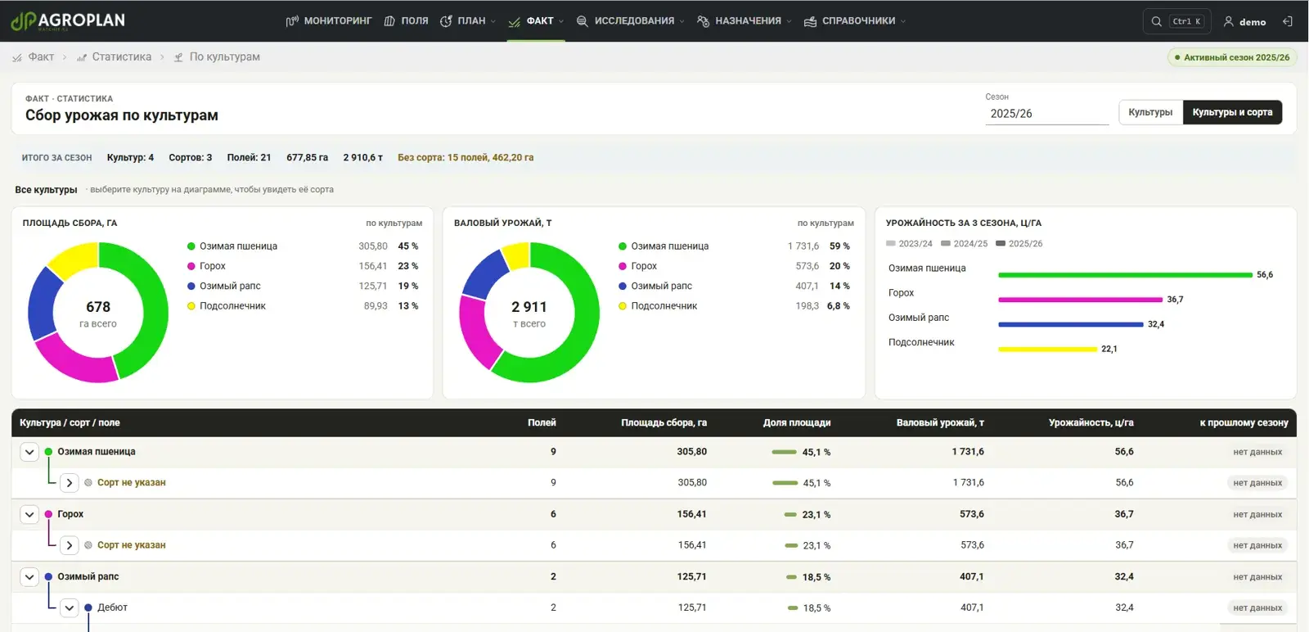The height and width of the screenshot is (632, 1309).
Task: Open search with the magnifier icon
Action: [x=1156, y=21]
